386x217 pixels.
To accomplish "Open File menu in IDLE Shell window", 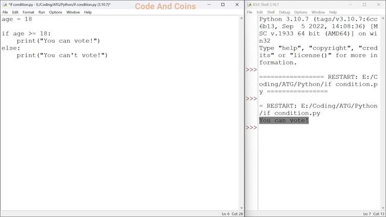I will click(250, 12).
